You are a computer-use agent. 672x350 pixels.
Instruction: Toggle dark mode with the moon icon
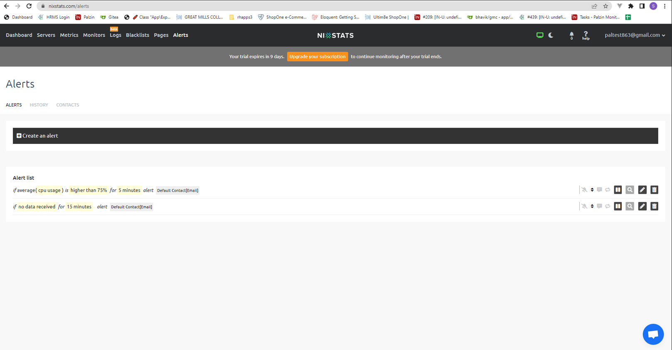click(x=551, y=35)
